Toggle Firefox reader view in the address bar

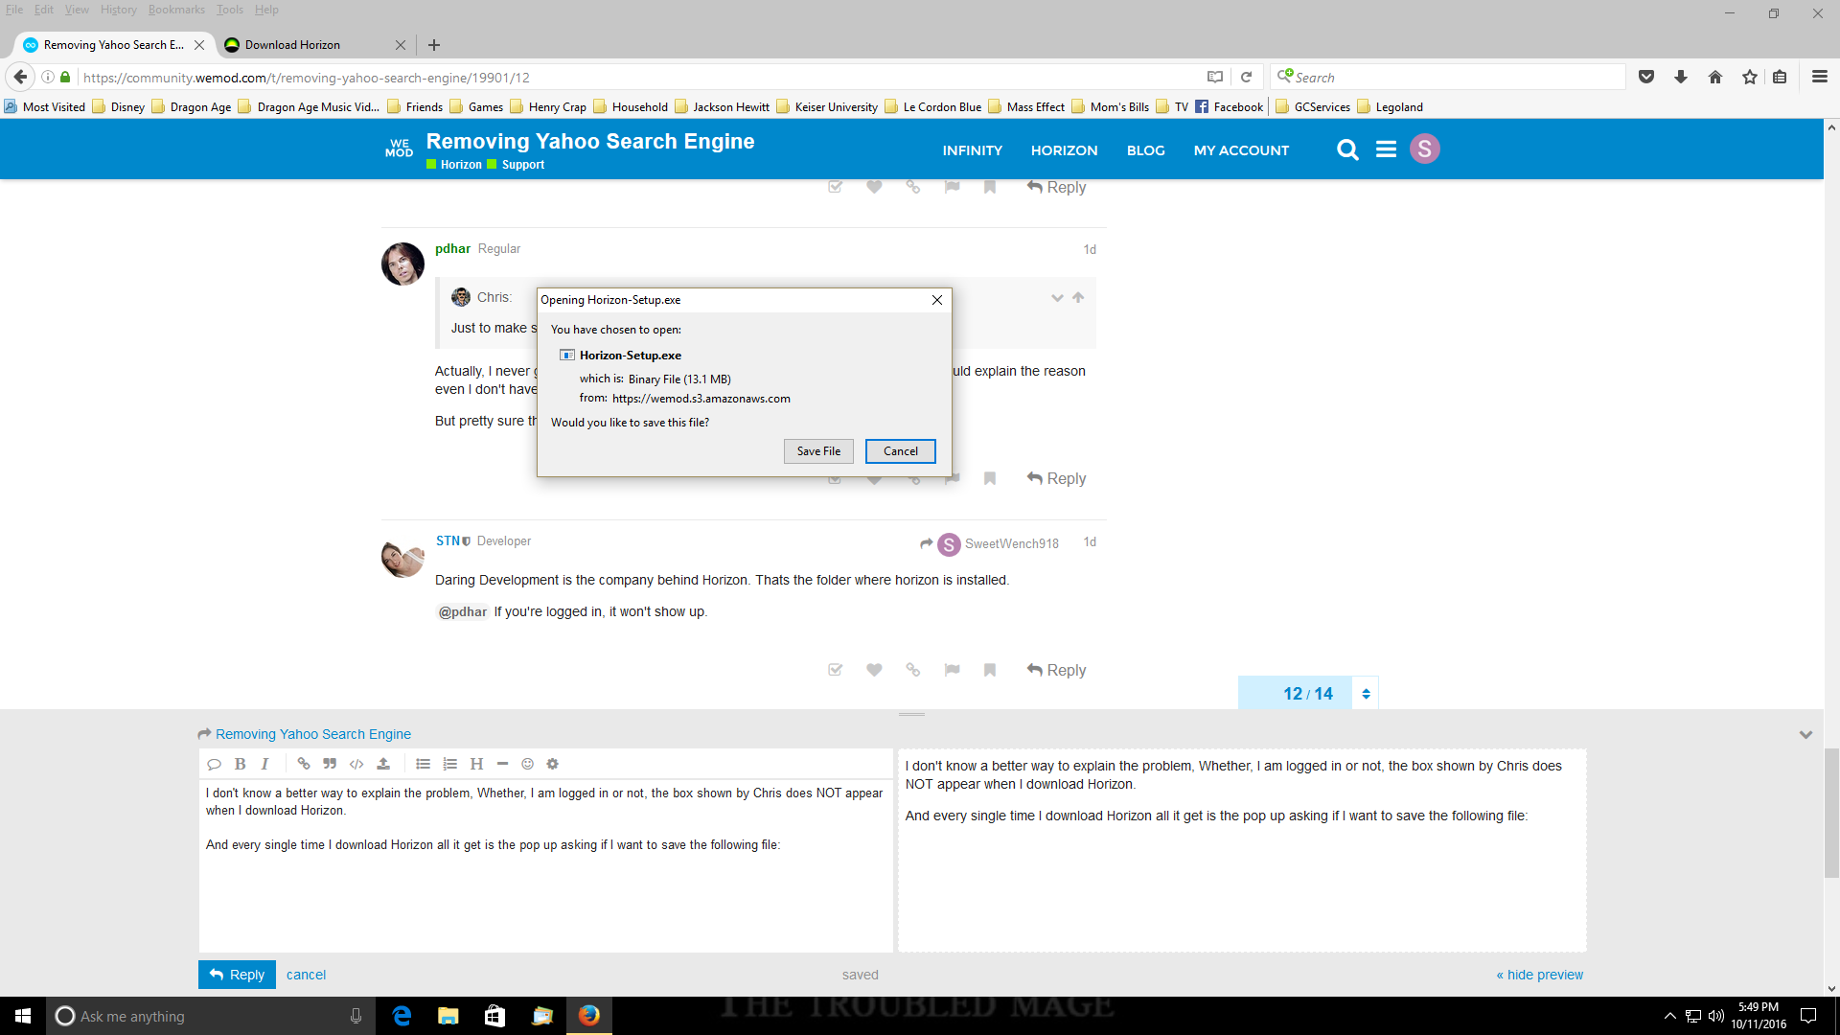[1215, 77]
